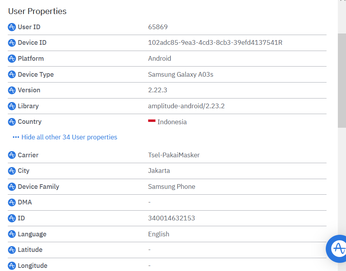Click the Amplitude icon next to City
The width and height of the screenshot is (346, 271).
click(12, 171)
